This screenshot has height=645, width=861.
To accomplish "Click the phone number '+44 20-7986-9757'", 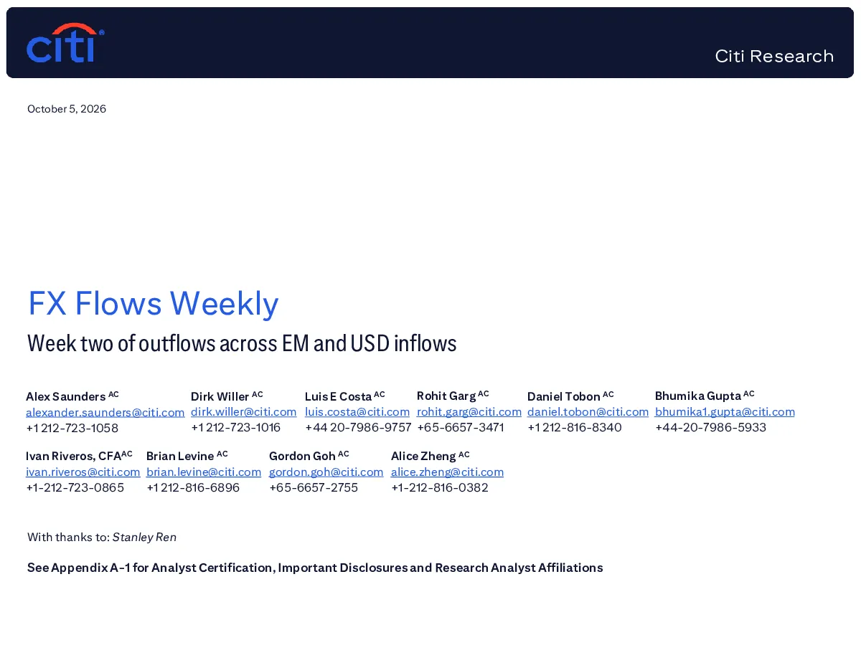I will [x=358, y=427].
